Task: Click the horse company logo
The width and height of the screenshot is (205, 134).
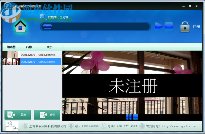Action: (x=12, y=126)
